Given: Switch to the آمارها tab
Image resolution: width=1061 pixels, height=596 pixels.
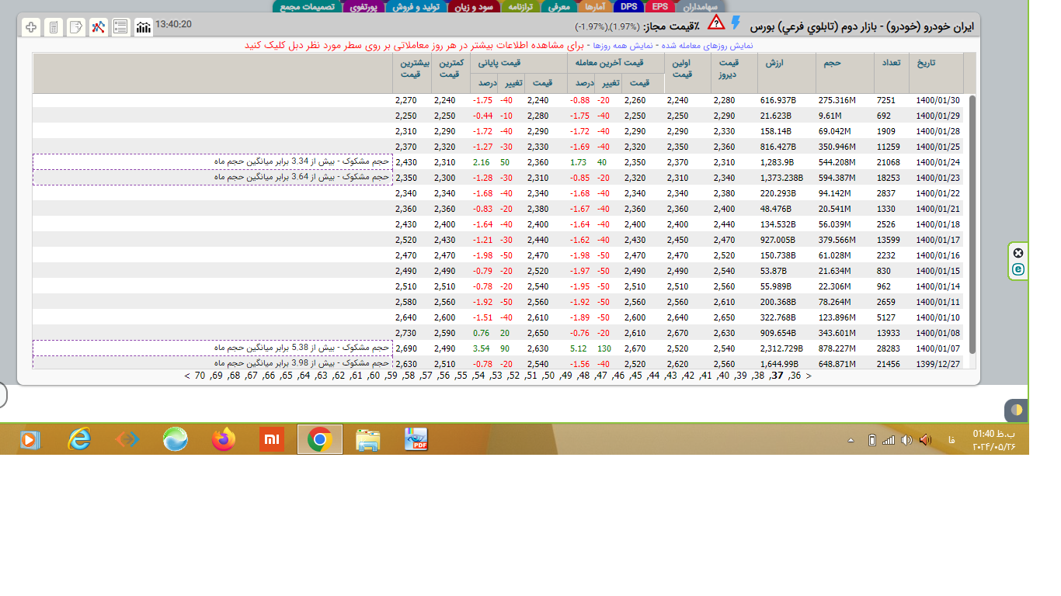Looking at the screenshot, I should [595, 6].
